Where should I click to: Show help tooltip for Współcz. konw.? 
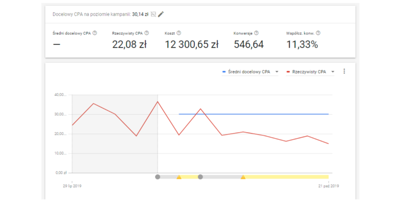(x=318, y=33)
